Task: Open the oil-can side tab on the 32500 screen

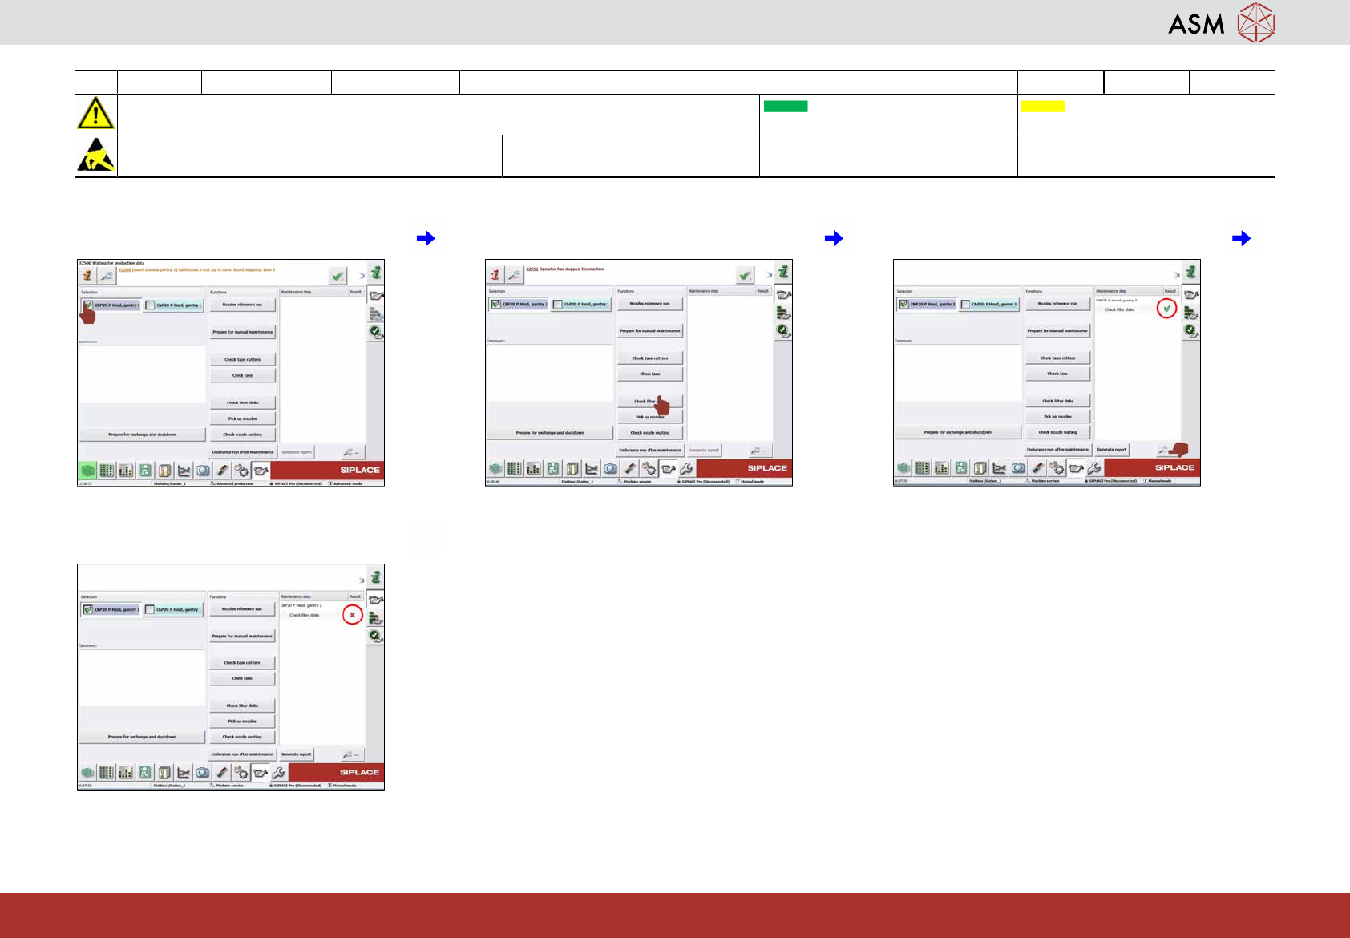Action: point(376,294)
